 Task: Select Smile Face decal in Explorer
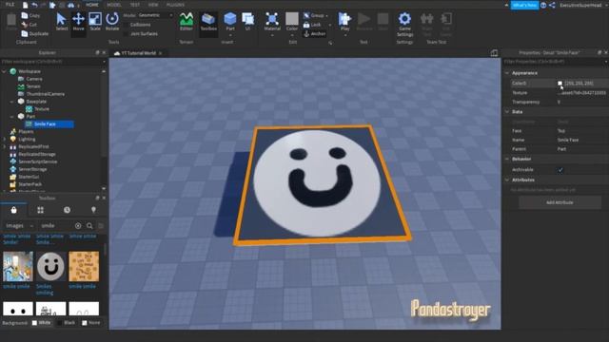(x=49, y=124)
